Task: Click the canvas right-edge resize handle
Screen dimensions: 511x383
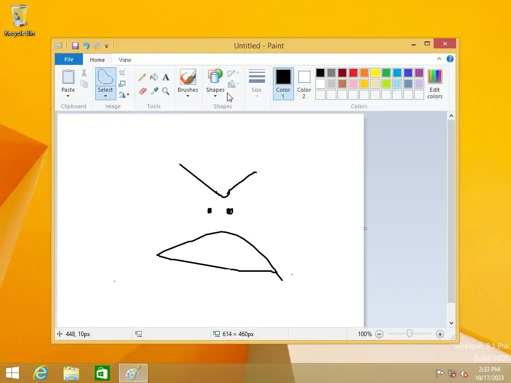Action: 365,228
